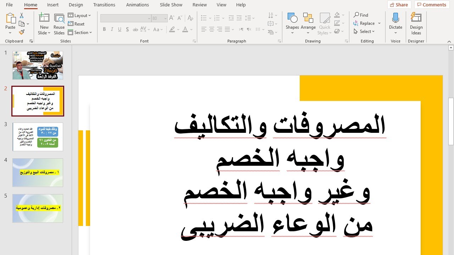454x255 pixels.
Task: Open the Animations tab
Action: click(138, 5)
